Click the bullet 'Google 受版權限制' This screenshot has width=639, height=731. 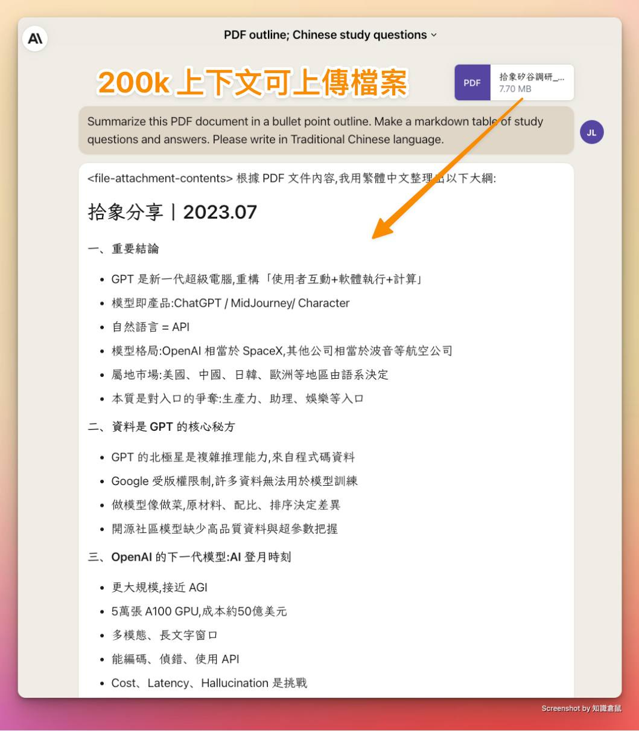[234, 481]
